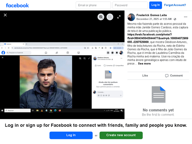Expand the post text with See more
Image resolution: width=192 pixels, height=144 pixels.
point(144,64)
